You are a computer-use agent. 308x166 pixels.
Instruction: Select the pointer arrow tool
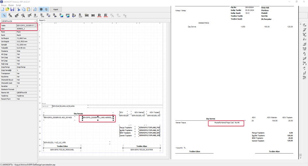4,16
